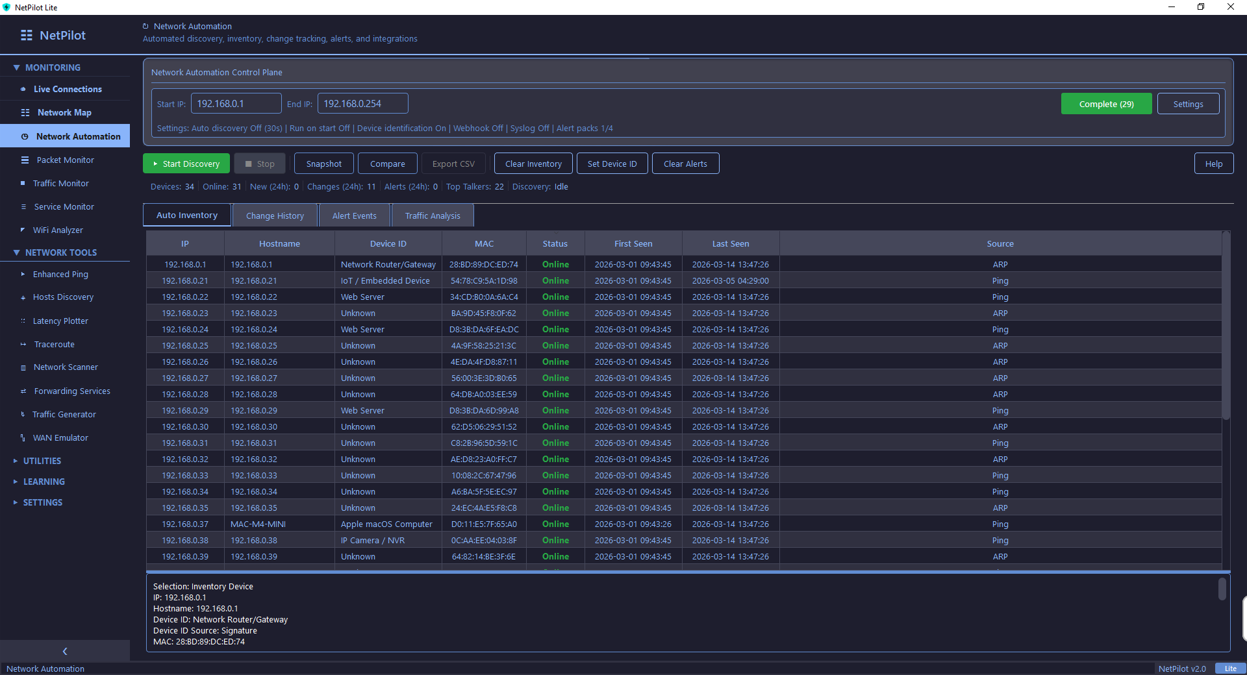Select the 192.168.0.37 inventory row
This screenshot has height=675, width=1247.
[455, 524]
